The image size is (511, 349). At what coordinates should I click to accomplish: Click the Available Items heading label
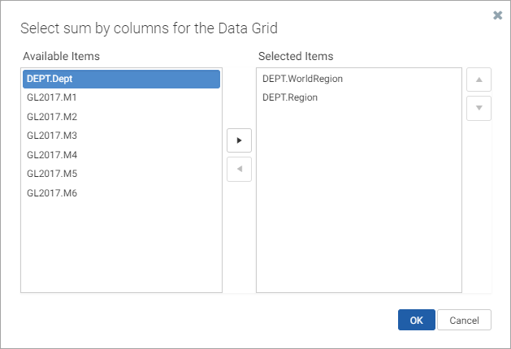(61, 56)
